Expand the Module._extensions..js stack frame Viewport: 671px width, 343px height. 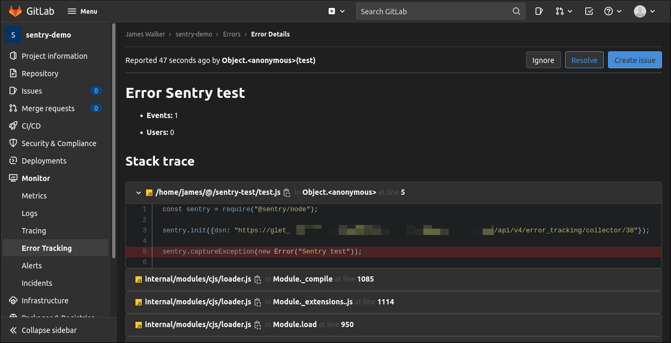click(394, 302)
